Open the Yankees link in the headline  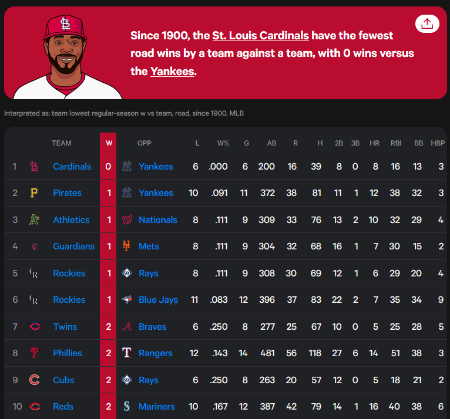(172, 72)
